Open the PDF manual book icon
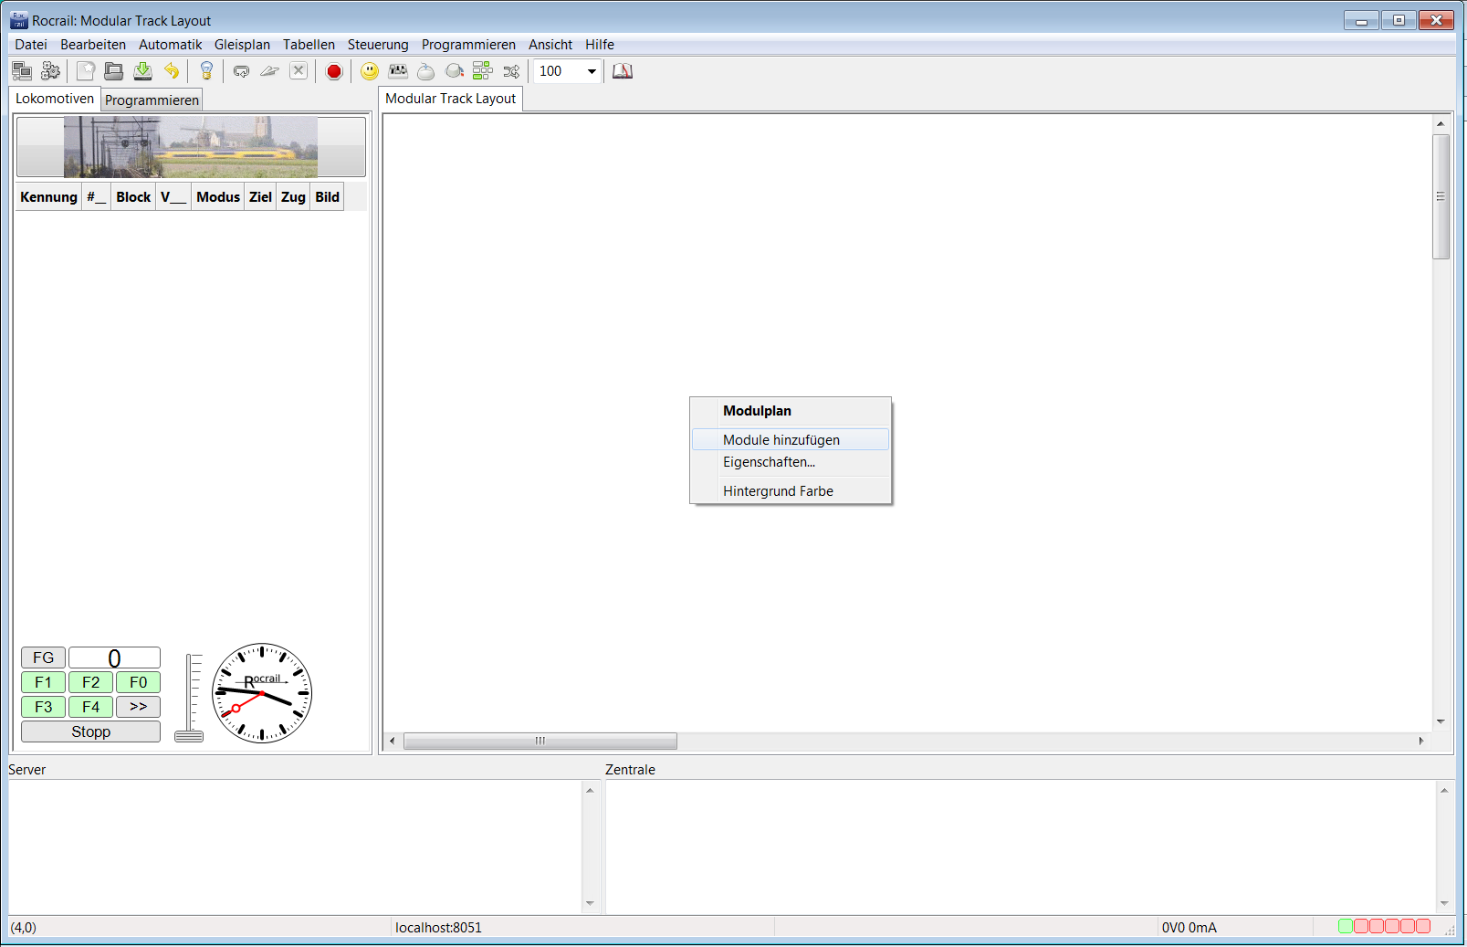This screenshot has width=1467, height=947. coord(623,71)
